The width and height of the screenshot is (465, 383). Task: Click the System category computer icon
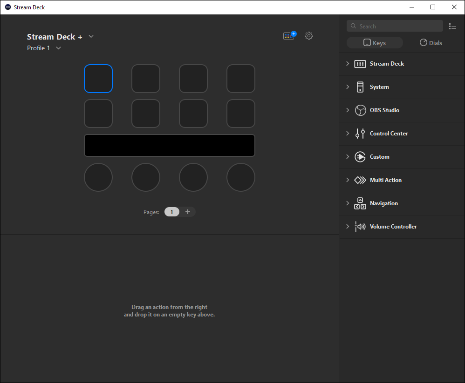[360, 87]
